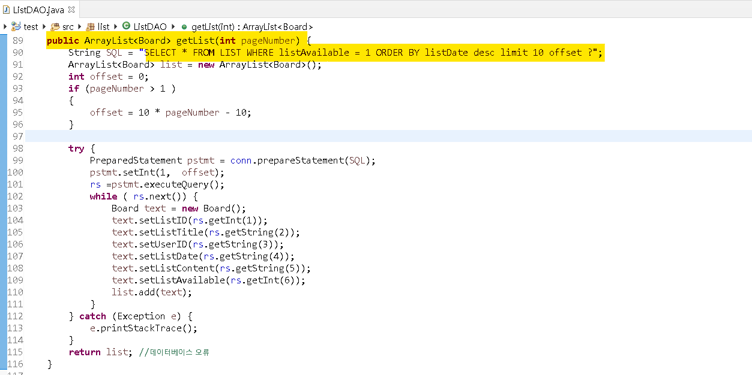
Task: Click line number 97 in the gutter
Action: (17, 136)
